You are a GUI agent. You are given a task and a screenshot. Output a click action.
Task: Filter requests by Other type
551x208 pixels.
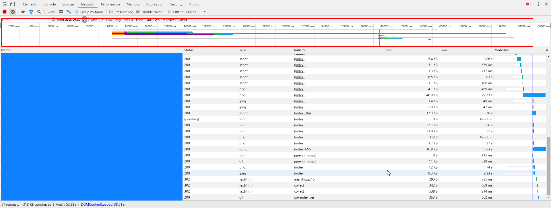pyautogui.click(x=183, y=20)
